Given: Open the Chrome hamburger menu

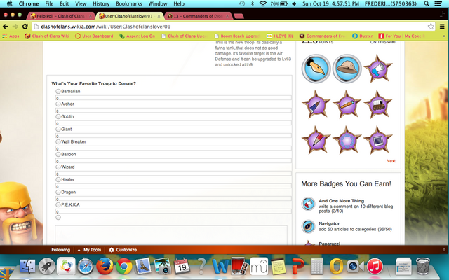Looking at the screenshot, I should (443, 27).
